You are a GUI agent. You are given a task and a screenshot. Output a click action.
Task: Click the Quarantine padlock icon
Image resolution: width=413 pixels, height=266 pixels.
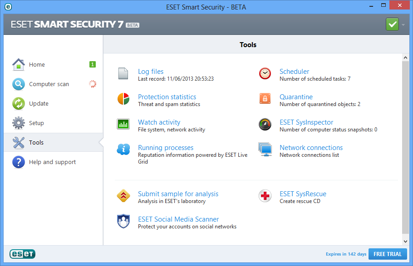pos(265,99)
